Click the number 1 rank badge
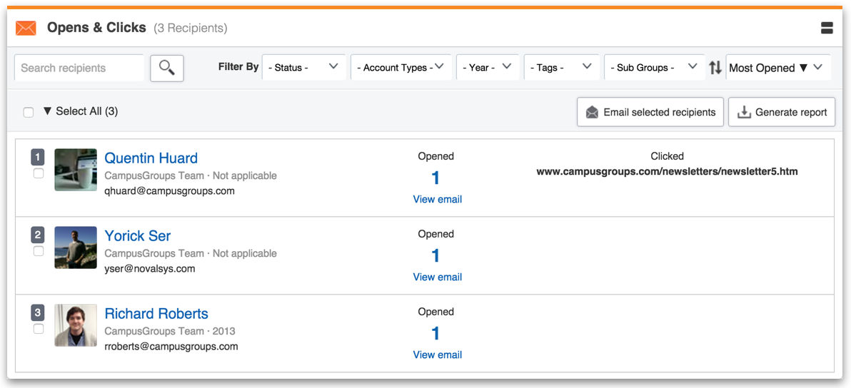 37,158
